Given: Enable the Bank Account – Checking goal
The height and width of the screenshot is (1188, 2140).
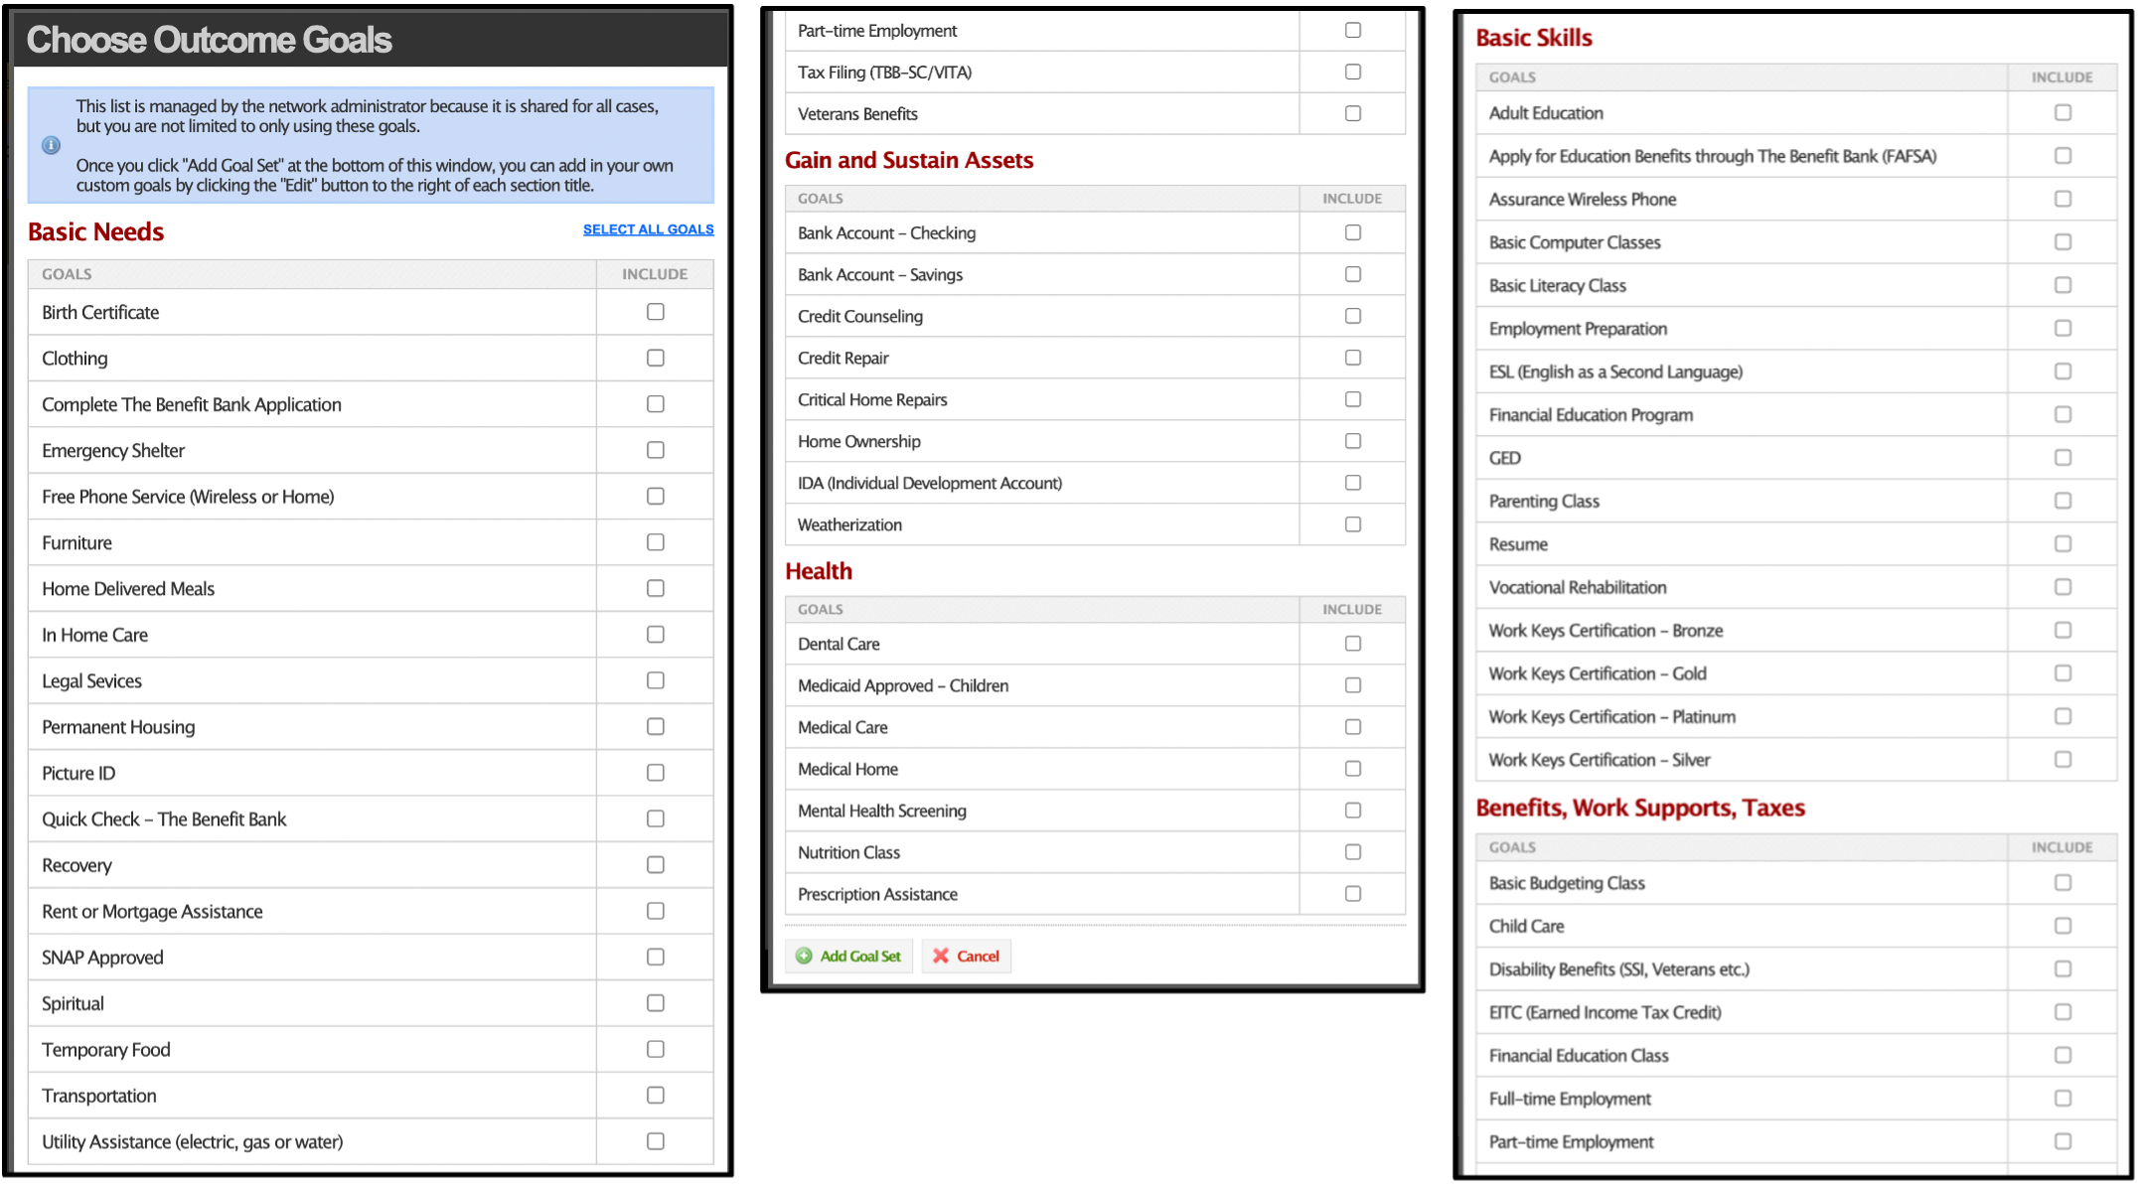Looking at the screenshot, I should point(1352,231).
